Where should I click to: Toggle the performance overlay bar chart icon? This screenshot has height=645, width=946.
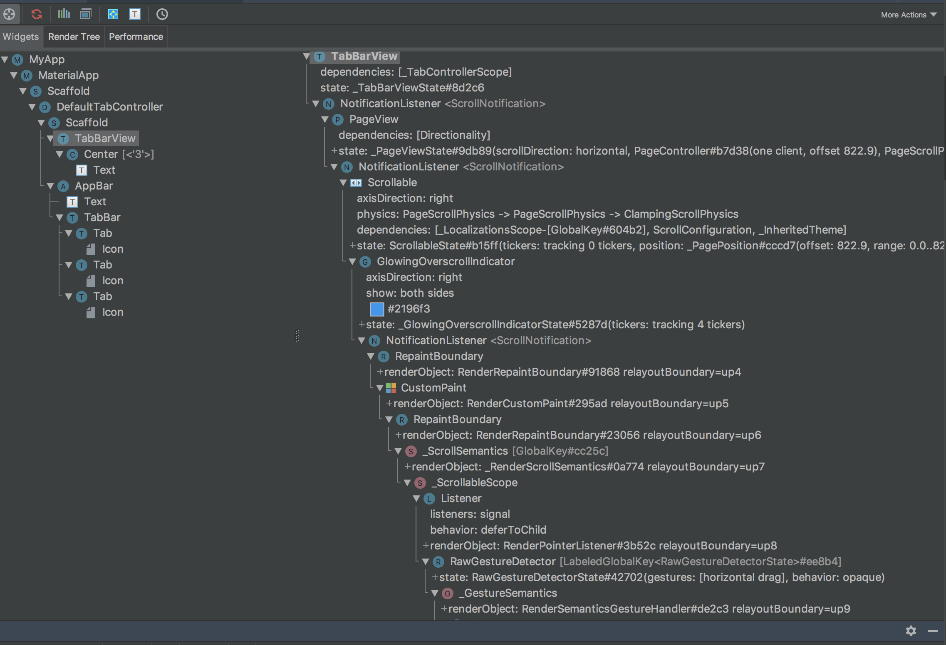click(63, 14)
